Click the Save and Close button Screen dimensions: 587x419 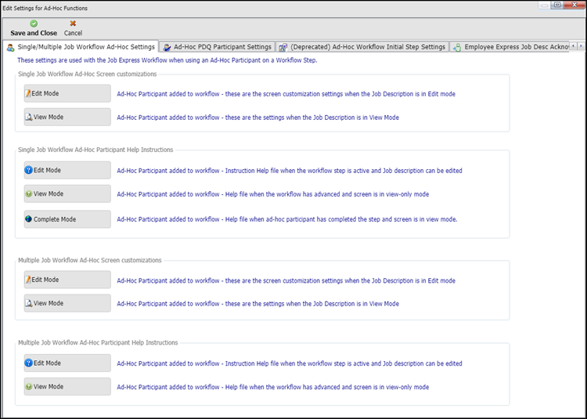coord(34,28)
